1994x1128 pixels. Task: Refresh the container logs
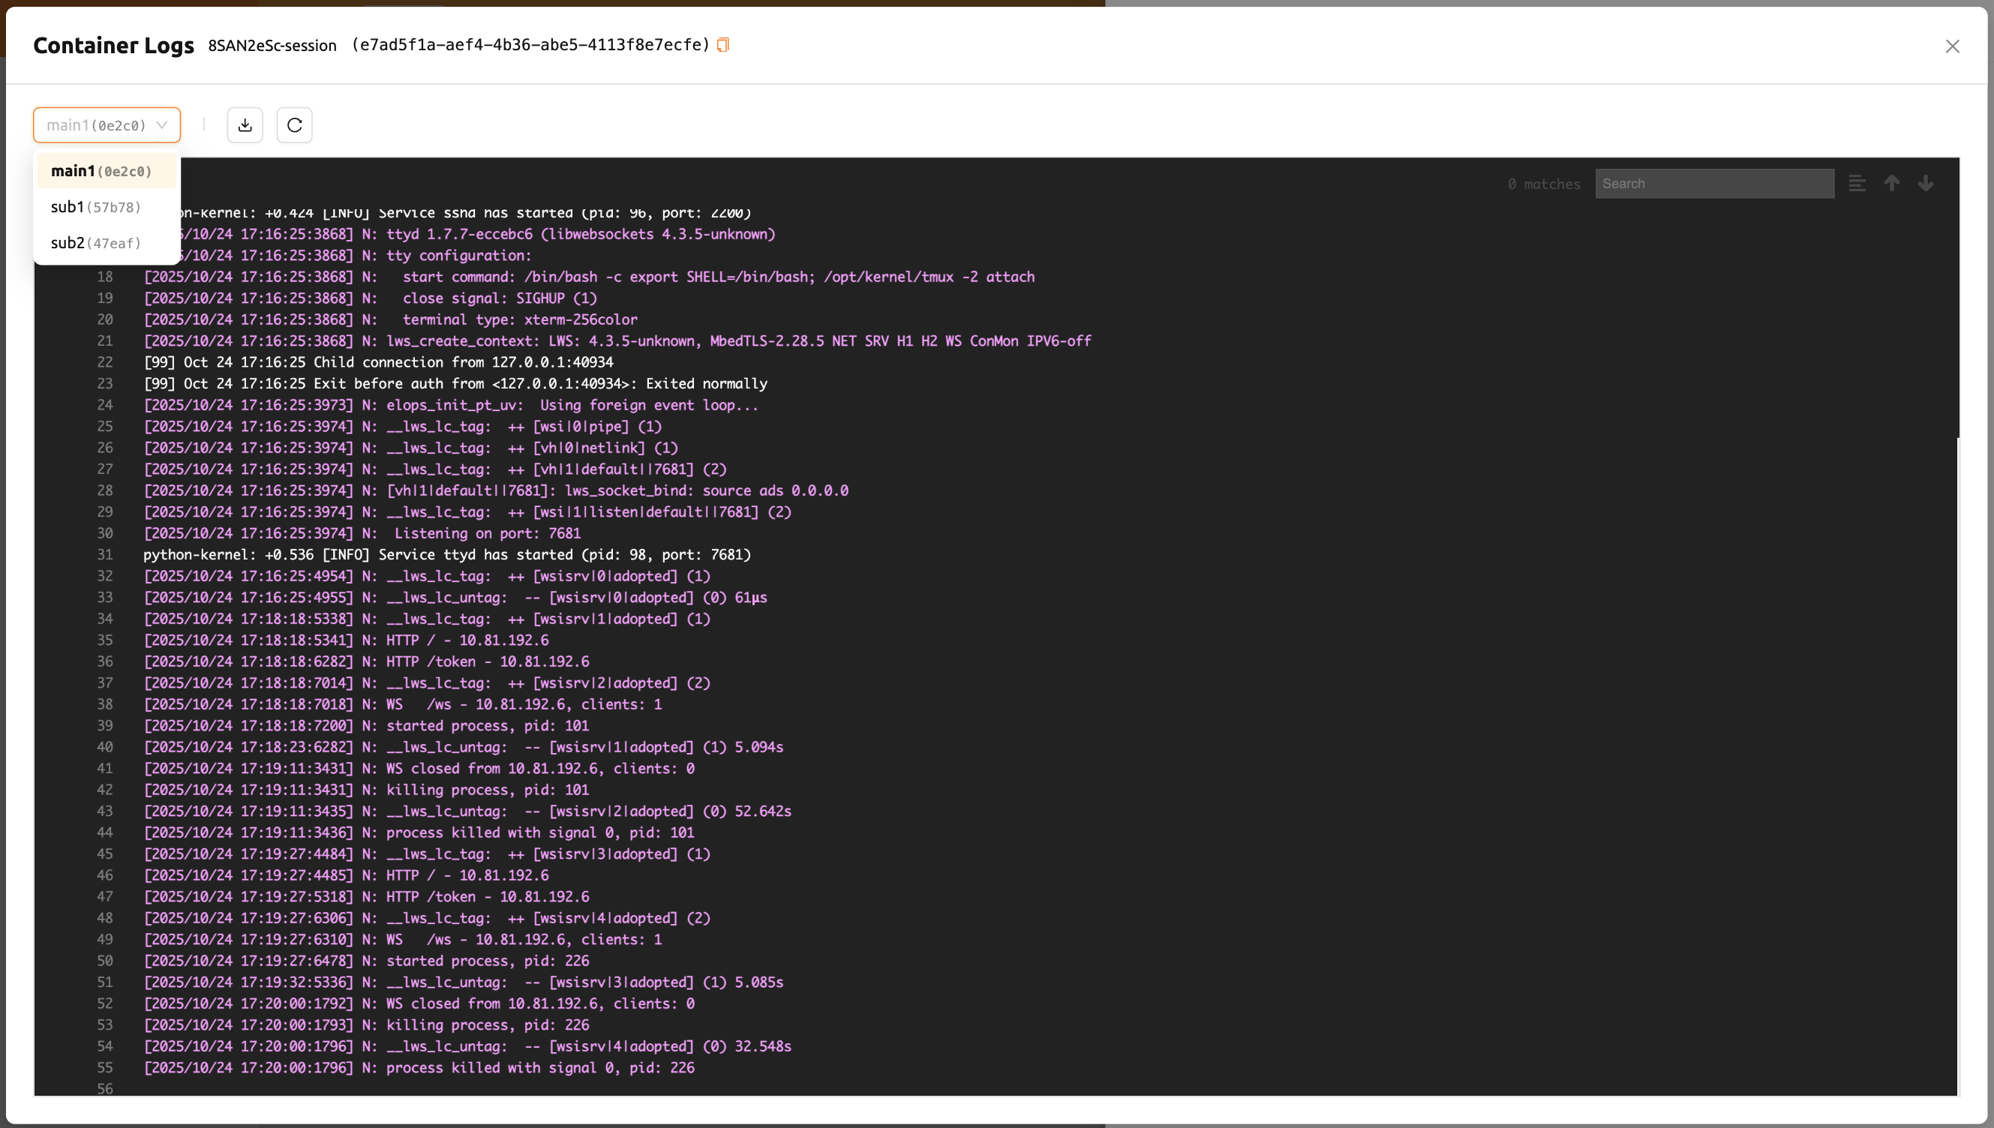pyautogui.click(x=294, y=124)
